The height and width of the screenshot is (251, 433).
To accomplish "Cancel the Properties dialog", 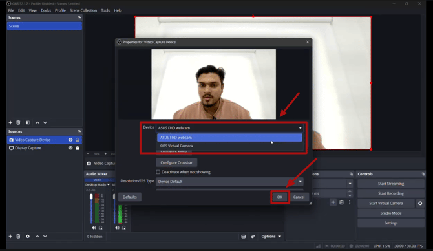I will (x=299, y=197).
